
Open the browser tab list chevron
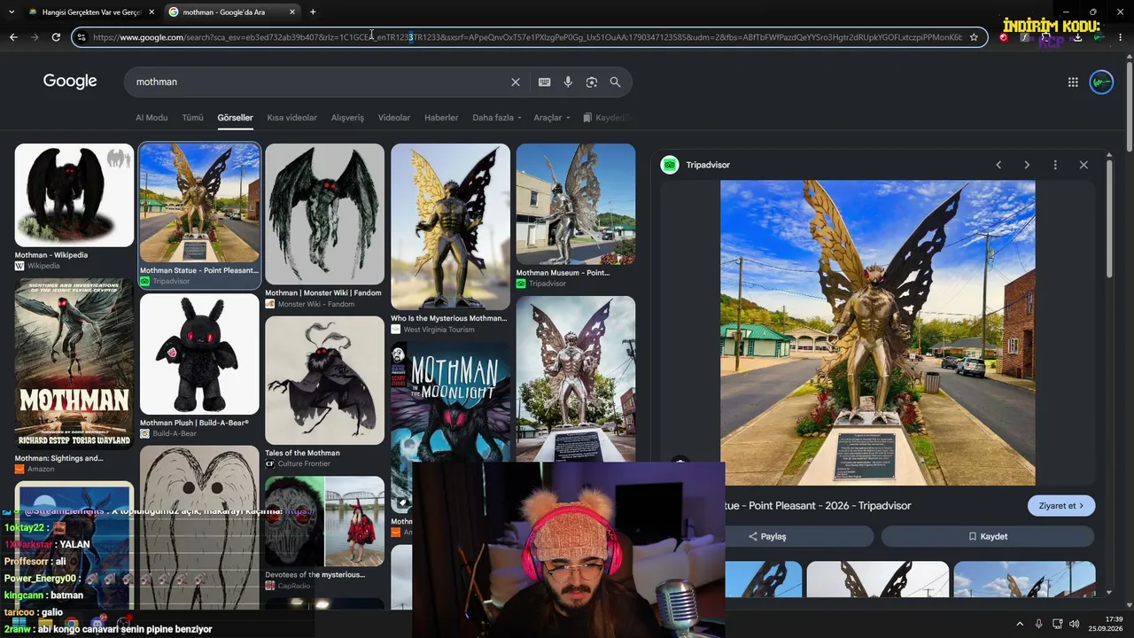coord(12,12)
